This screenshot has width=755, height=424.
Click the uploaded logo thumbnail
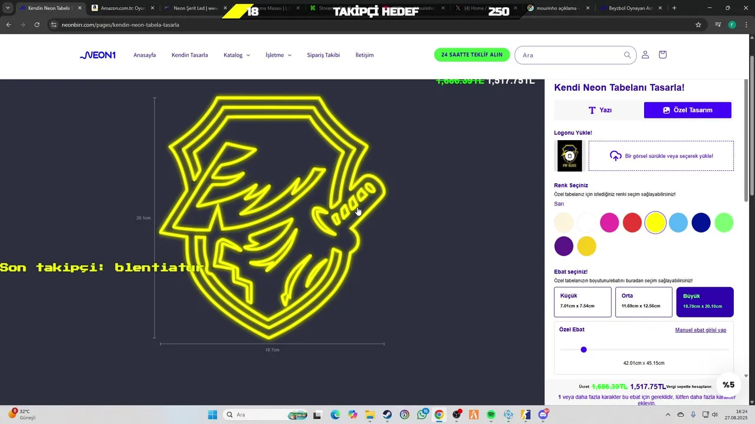coord(570,156)
